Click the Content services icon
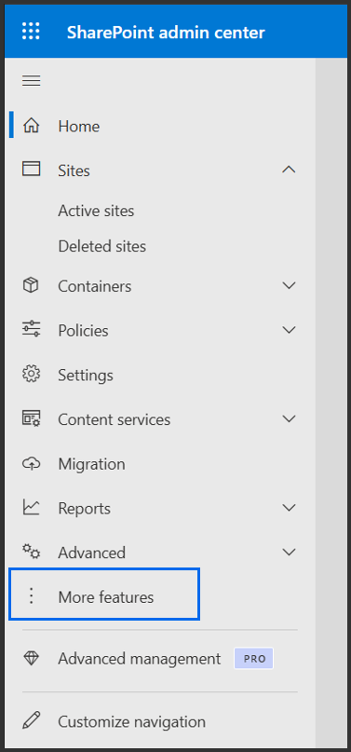This screenshot has height=752, width=351. pyautogui.click(x=32, y=418)
